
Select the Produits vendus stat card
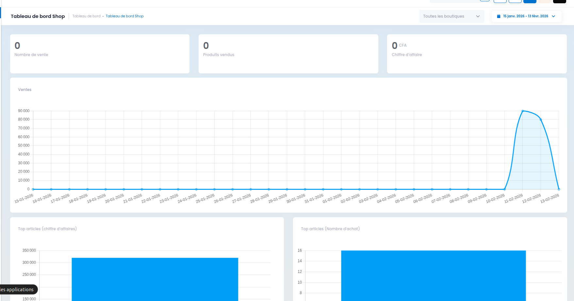(x=288, y=54)
